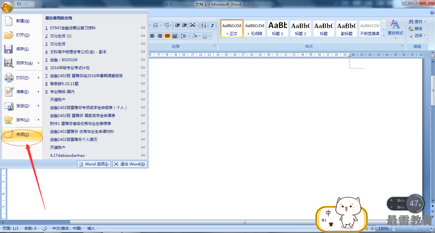The image size is (435, 233).
Task: Toggle the pin for 曾泉皓9.10.11题
Action: (x=143, y=84)
